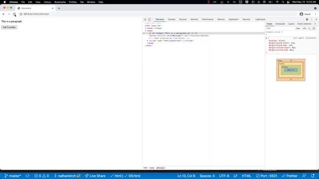Toggle the computed styles sidebar icon
Viewport: 319px width, 179px height.
314,28
